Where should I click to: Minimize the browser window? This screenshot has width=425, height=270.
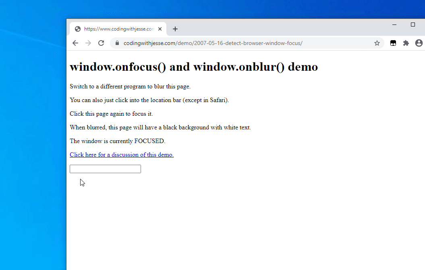pos(394,25)
